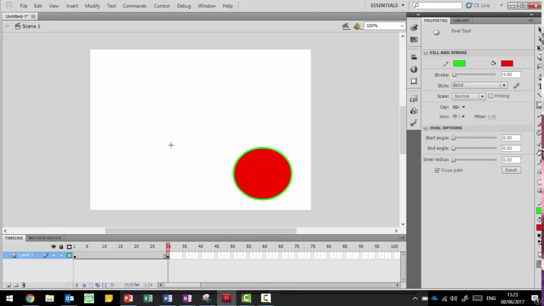Toggle Layer 1 green outline square

pyautogui.click(x=69, y=255)
